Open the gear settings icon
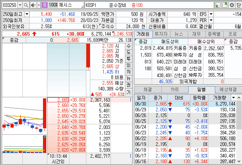Viewport: 242px width, 165px height. coord(232,5)
